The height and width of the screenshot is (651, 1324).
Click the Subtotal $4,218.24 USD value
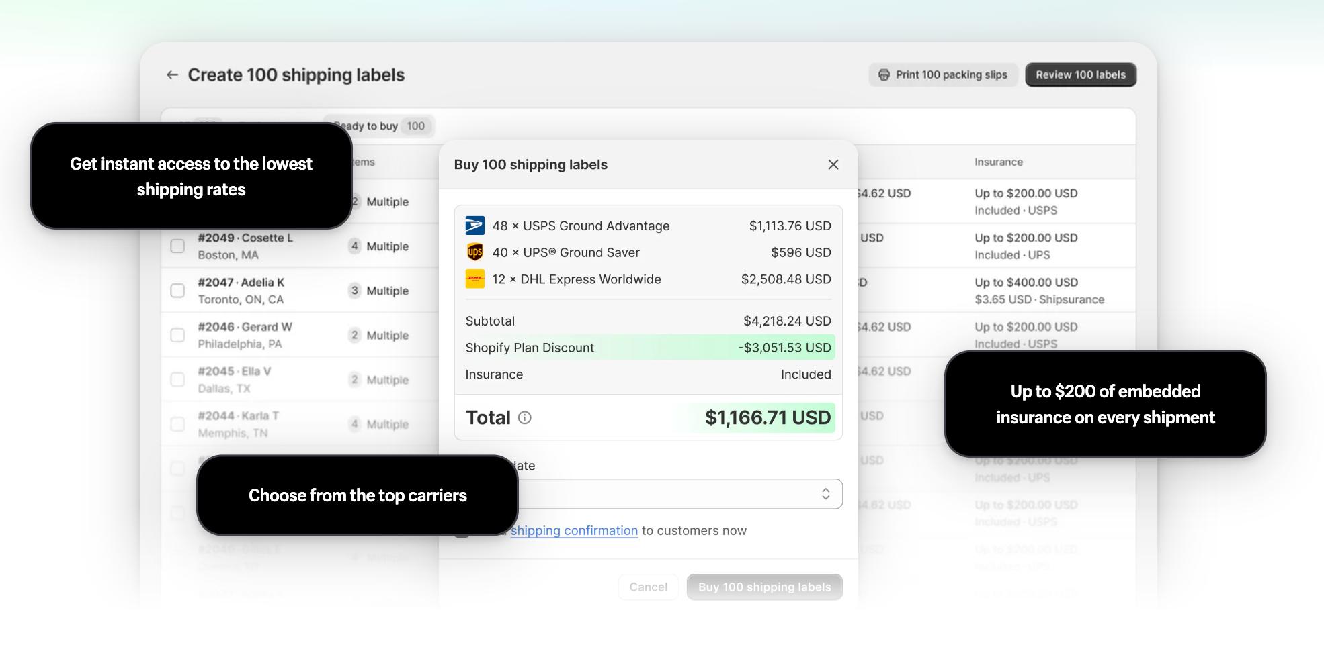(x=787, y=321)
